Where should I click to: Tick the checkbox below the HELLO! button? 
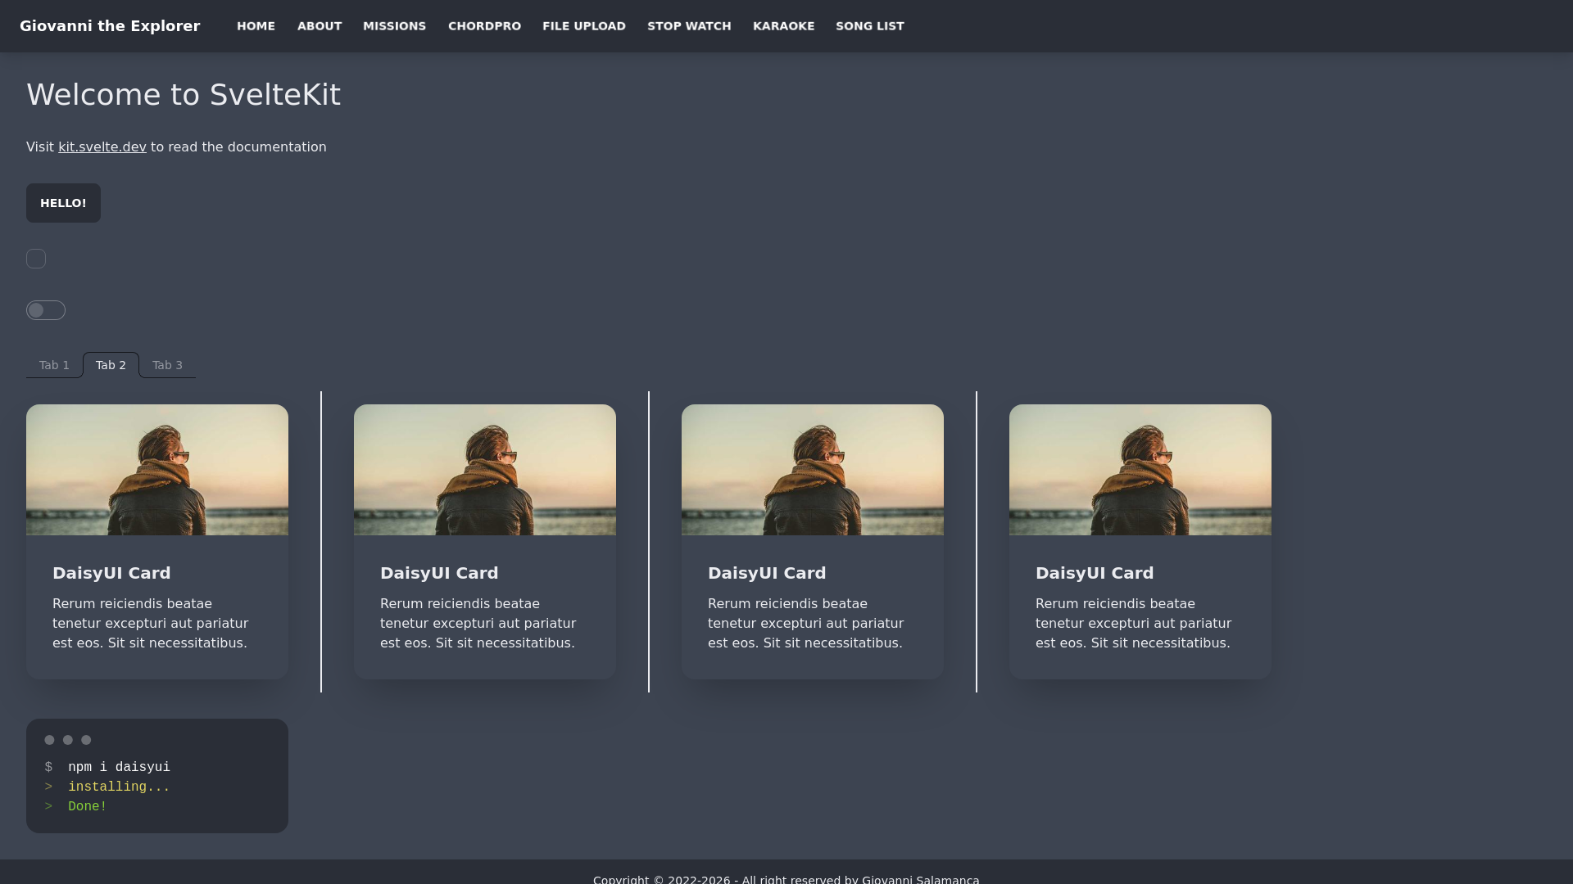click(36, 259)
